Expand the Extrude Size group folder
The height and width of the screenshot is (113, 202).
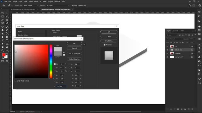(170, 50)
